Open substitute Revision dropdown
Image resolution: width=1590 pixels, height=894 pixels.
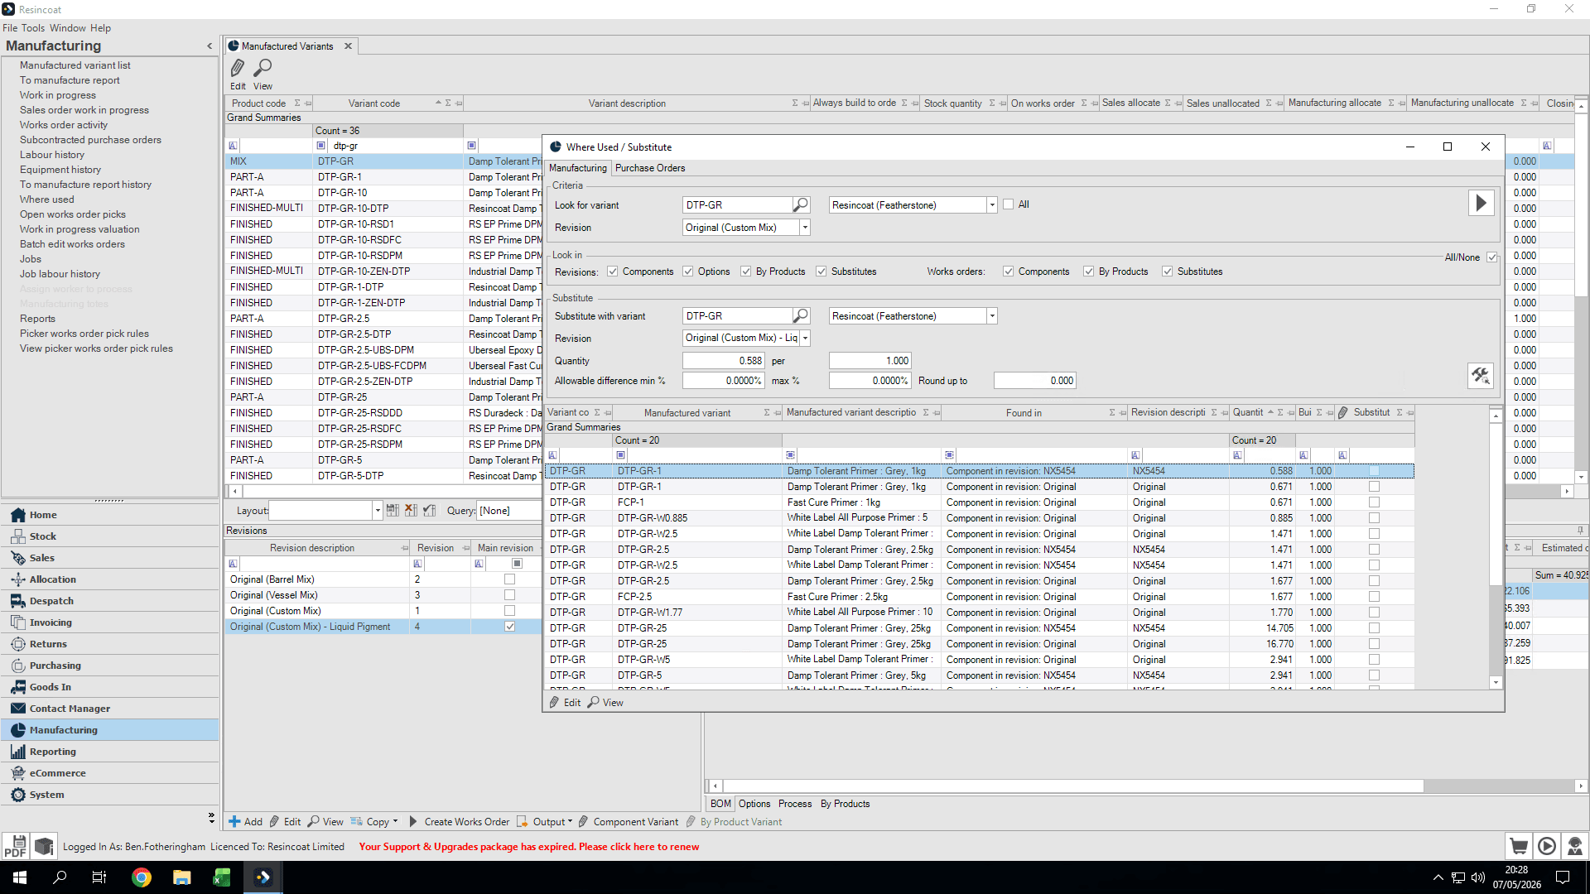click(x=804, y=339)
